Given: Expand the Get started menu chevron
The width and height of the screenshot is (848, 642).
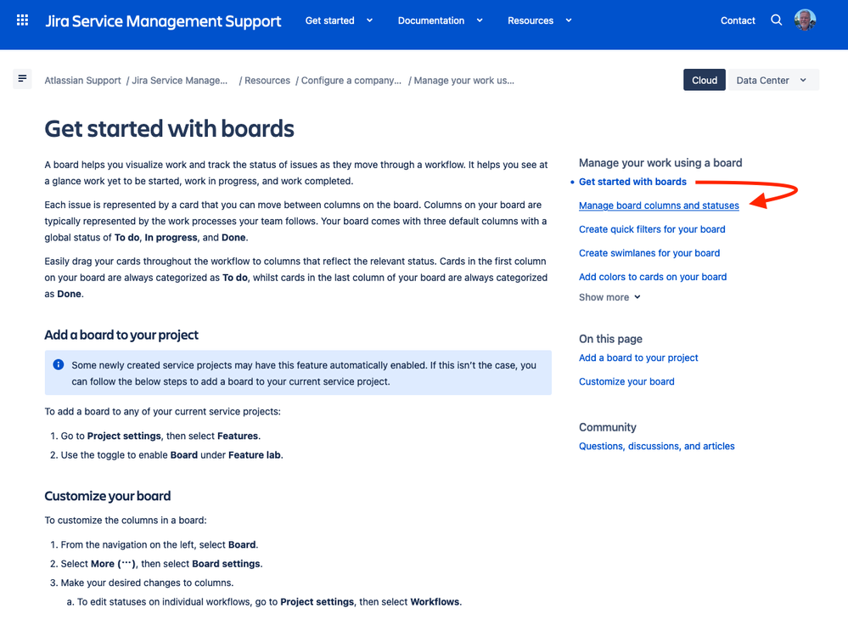Looking at the screenshot, I should tap(369, 20).
